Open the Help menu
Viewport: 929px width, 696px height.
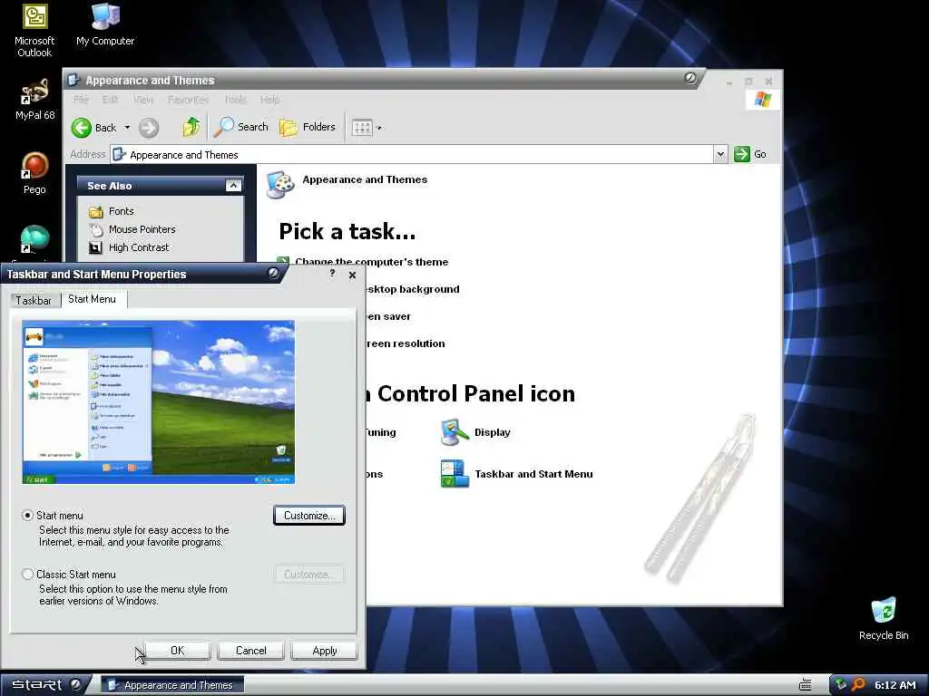pyautogui.click(x=270, y=100)
